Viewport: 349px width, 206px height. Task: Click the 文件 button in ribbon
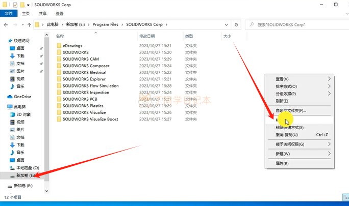(8, 14)
